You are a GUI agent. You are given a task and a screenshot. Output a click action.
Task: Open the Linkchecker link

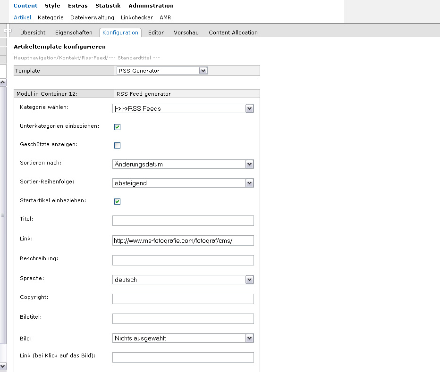coord(137,17)
